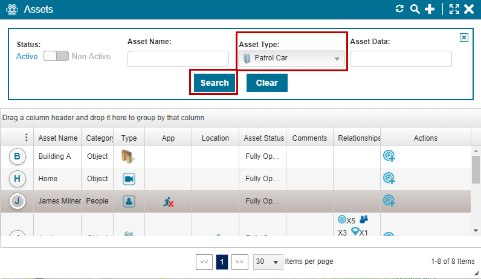This screenshot has width=481, height=279.
Task: Toggle the Active/Non Active status switch
Action: (x=55, y=56)
